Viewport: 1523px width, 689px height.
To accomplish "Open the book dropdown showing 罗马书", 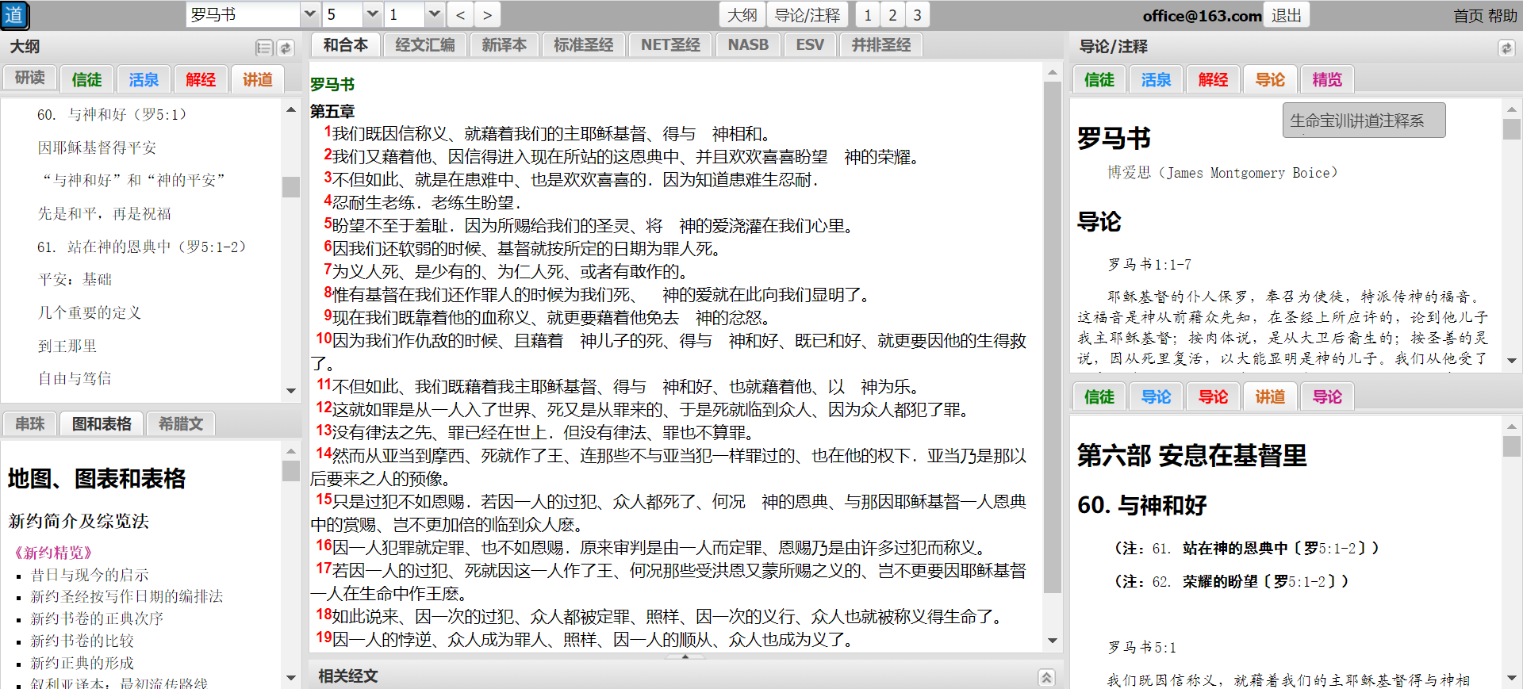I will (x=310, y=15).
